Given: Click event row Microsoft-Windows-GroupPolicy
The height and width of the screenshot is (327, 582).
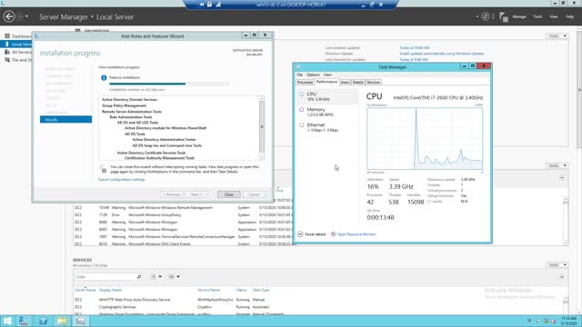Looking at the screenshot, I should 184,215.
